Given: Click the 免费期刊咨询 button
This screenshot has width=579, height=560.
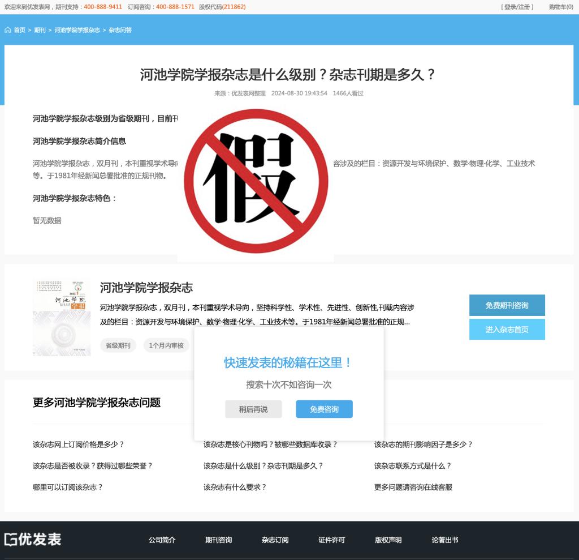Looking at the screenshot, I should [507, 305].
